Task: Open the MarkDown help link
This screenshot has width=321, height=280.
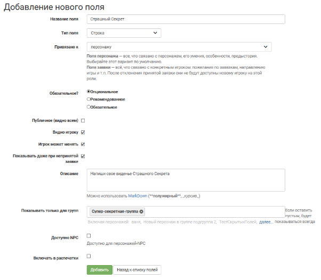Action: pyautogui.click(x=137, y=196)
